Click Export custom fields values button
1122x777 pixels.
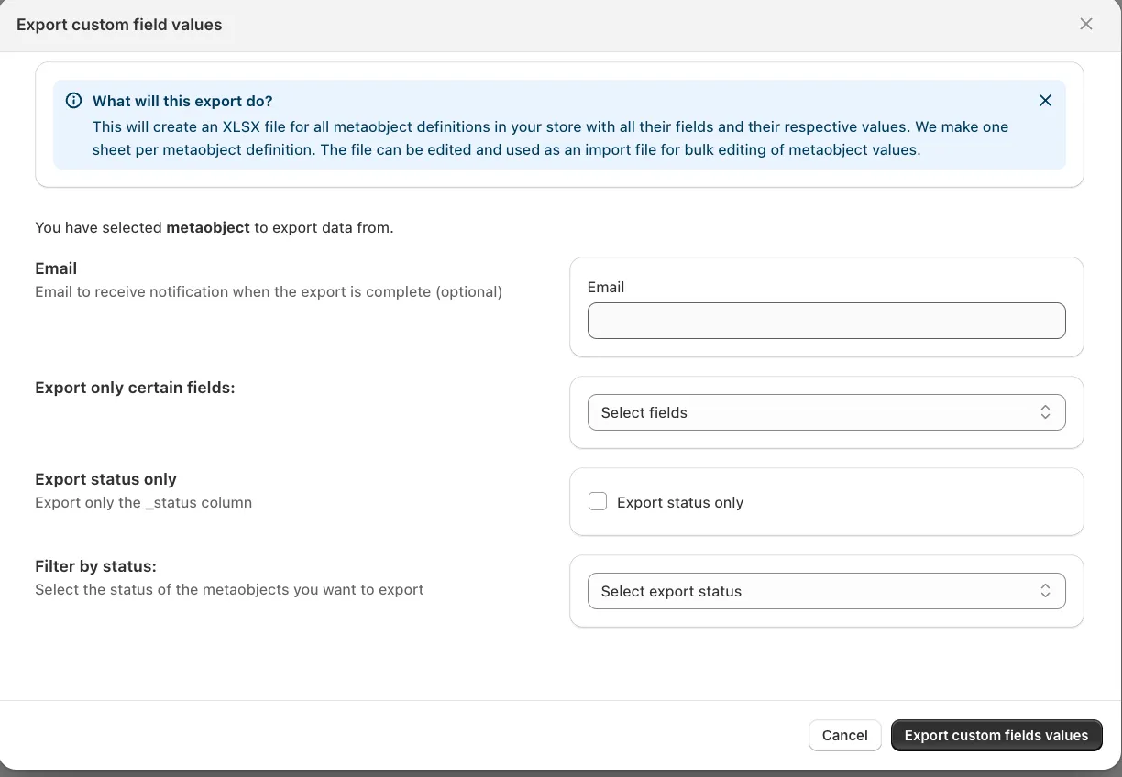coord(996,735)
